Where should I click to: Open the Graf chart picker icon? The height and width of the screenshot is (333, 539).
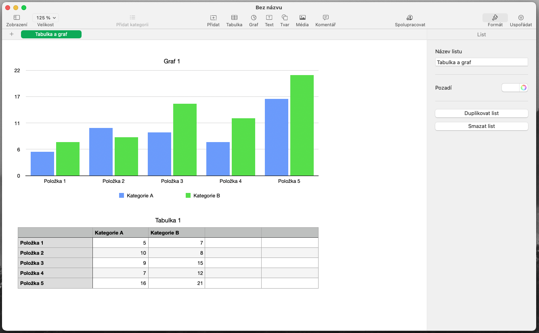click(254, 18)
